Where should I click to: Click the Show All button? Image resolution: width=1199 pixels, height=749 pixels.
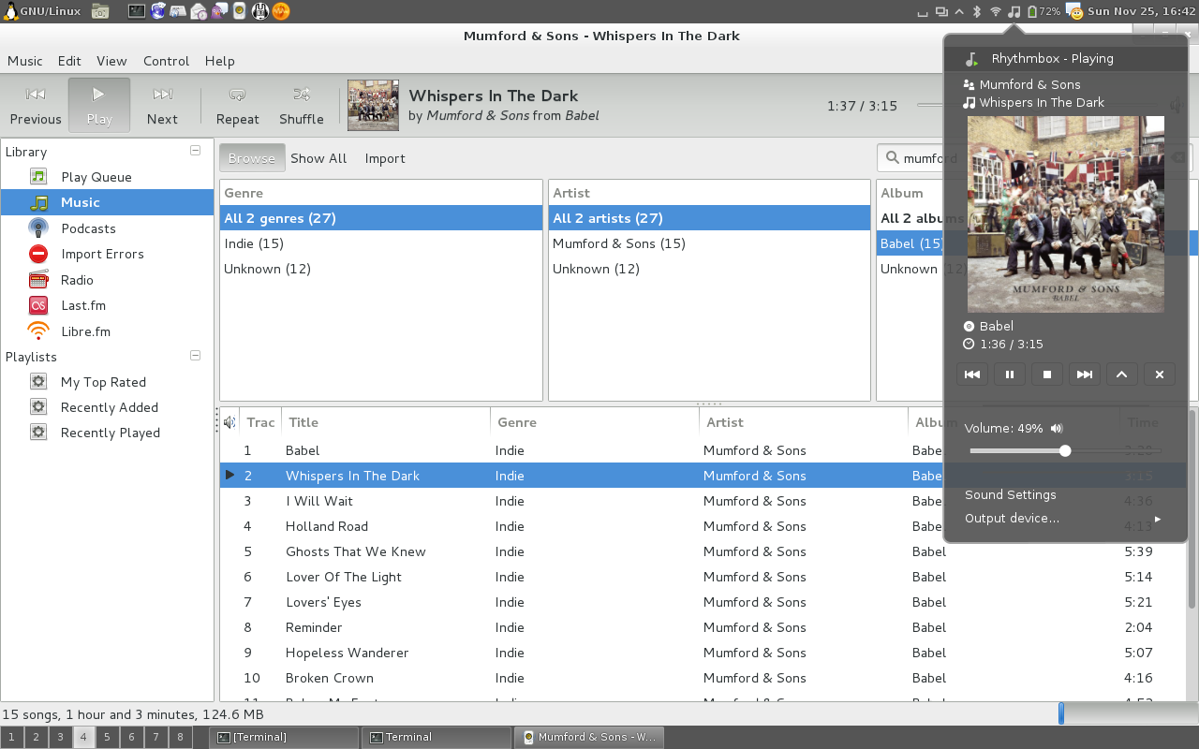[318, 158]
